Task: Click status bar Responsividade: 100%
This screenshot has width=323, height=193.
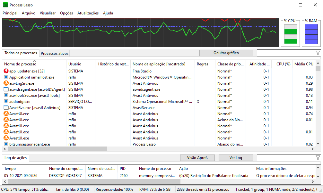Action: tap(114, 189)
